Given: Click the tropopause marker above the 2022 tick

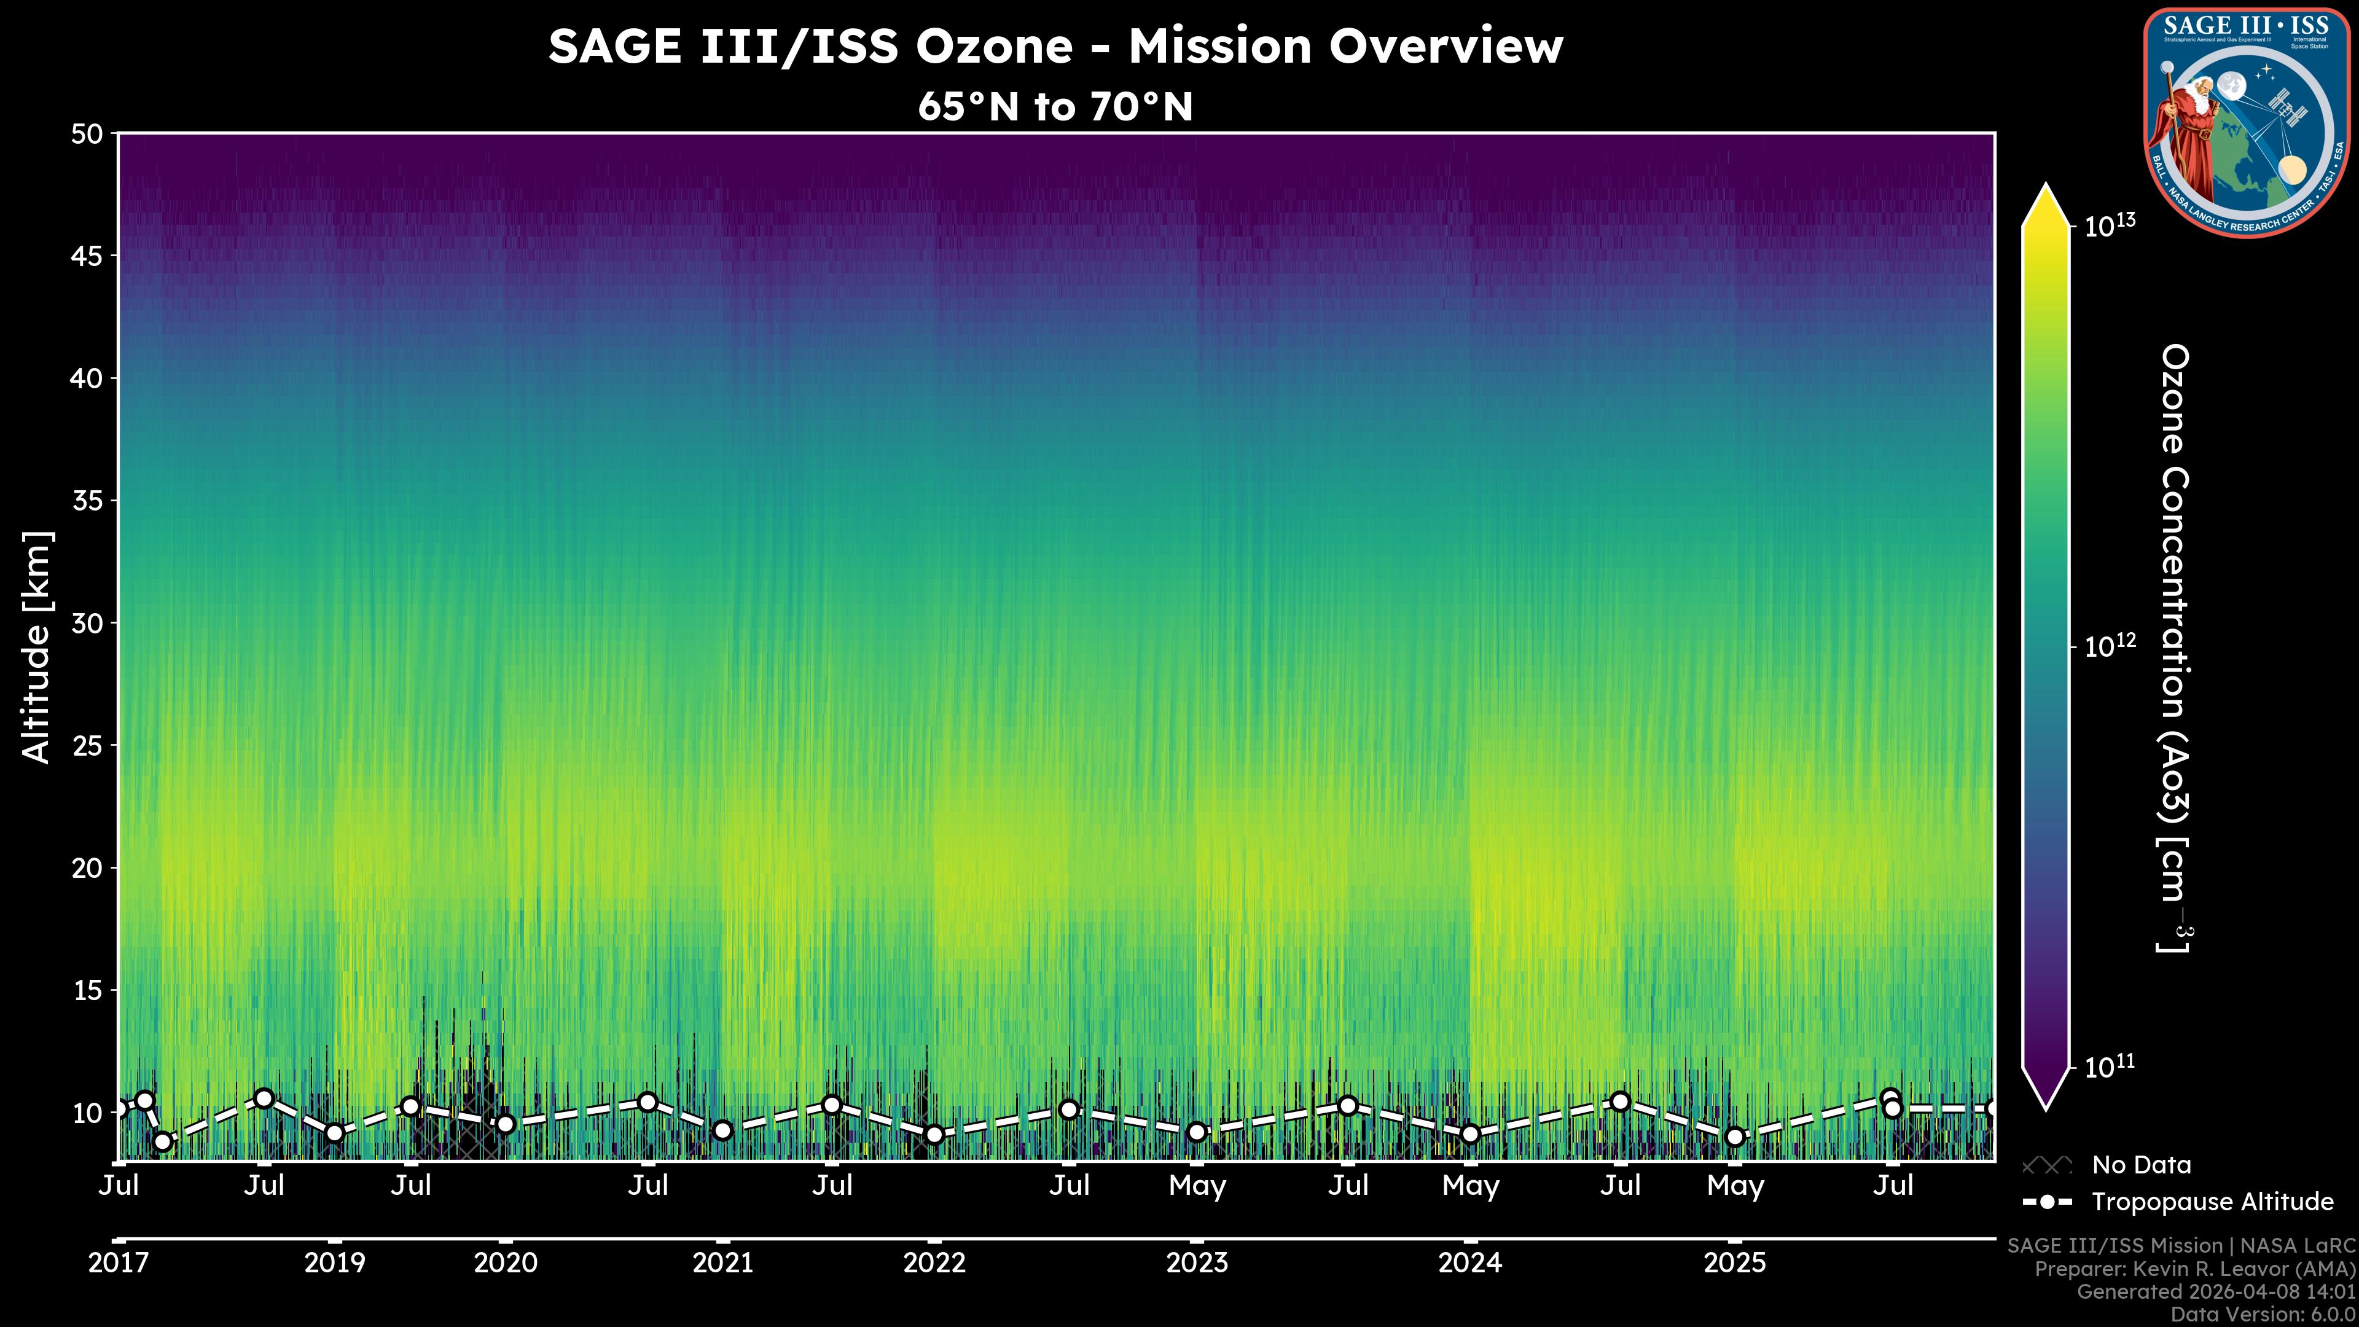Looking at the screenshot, I should coord(934,1135).
